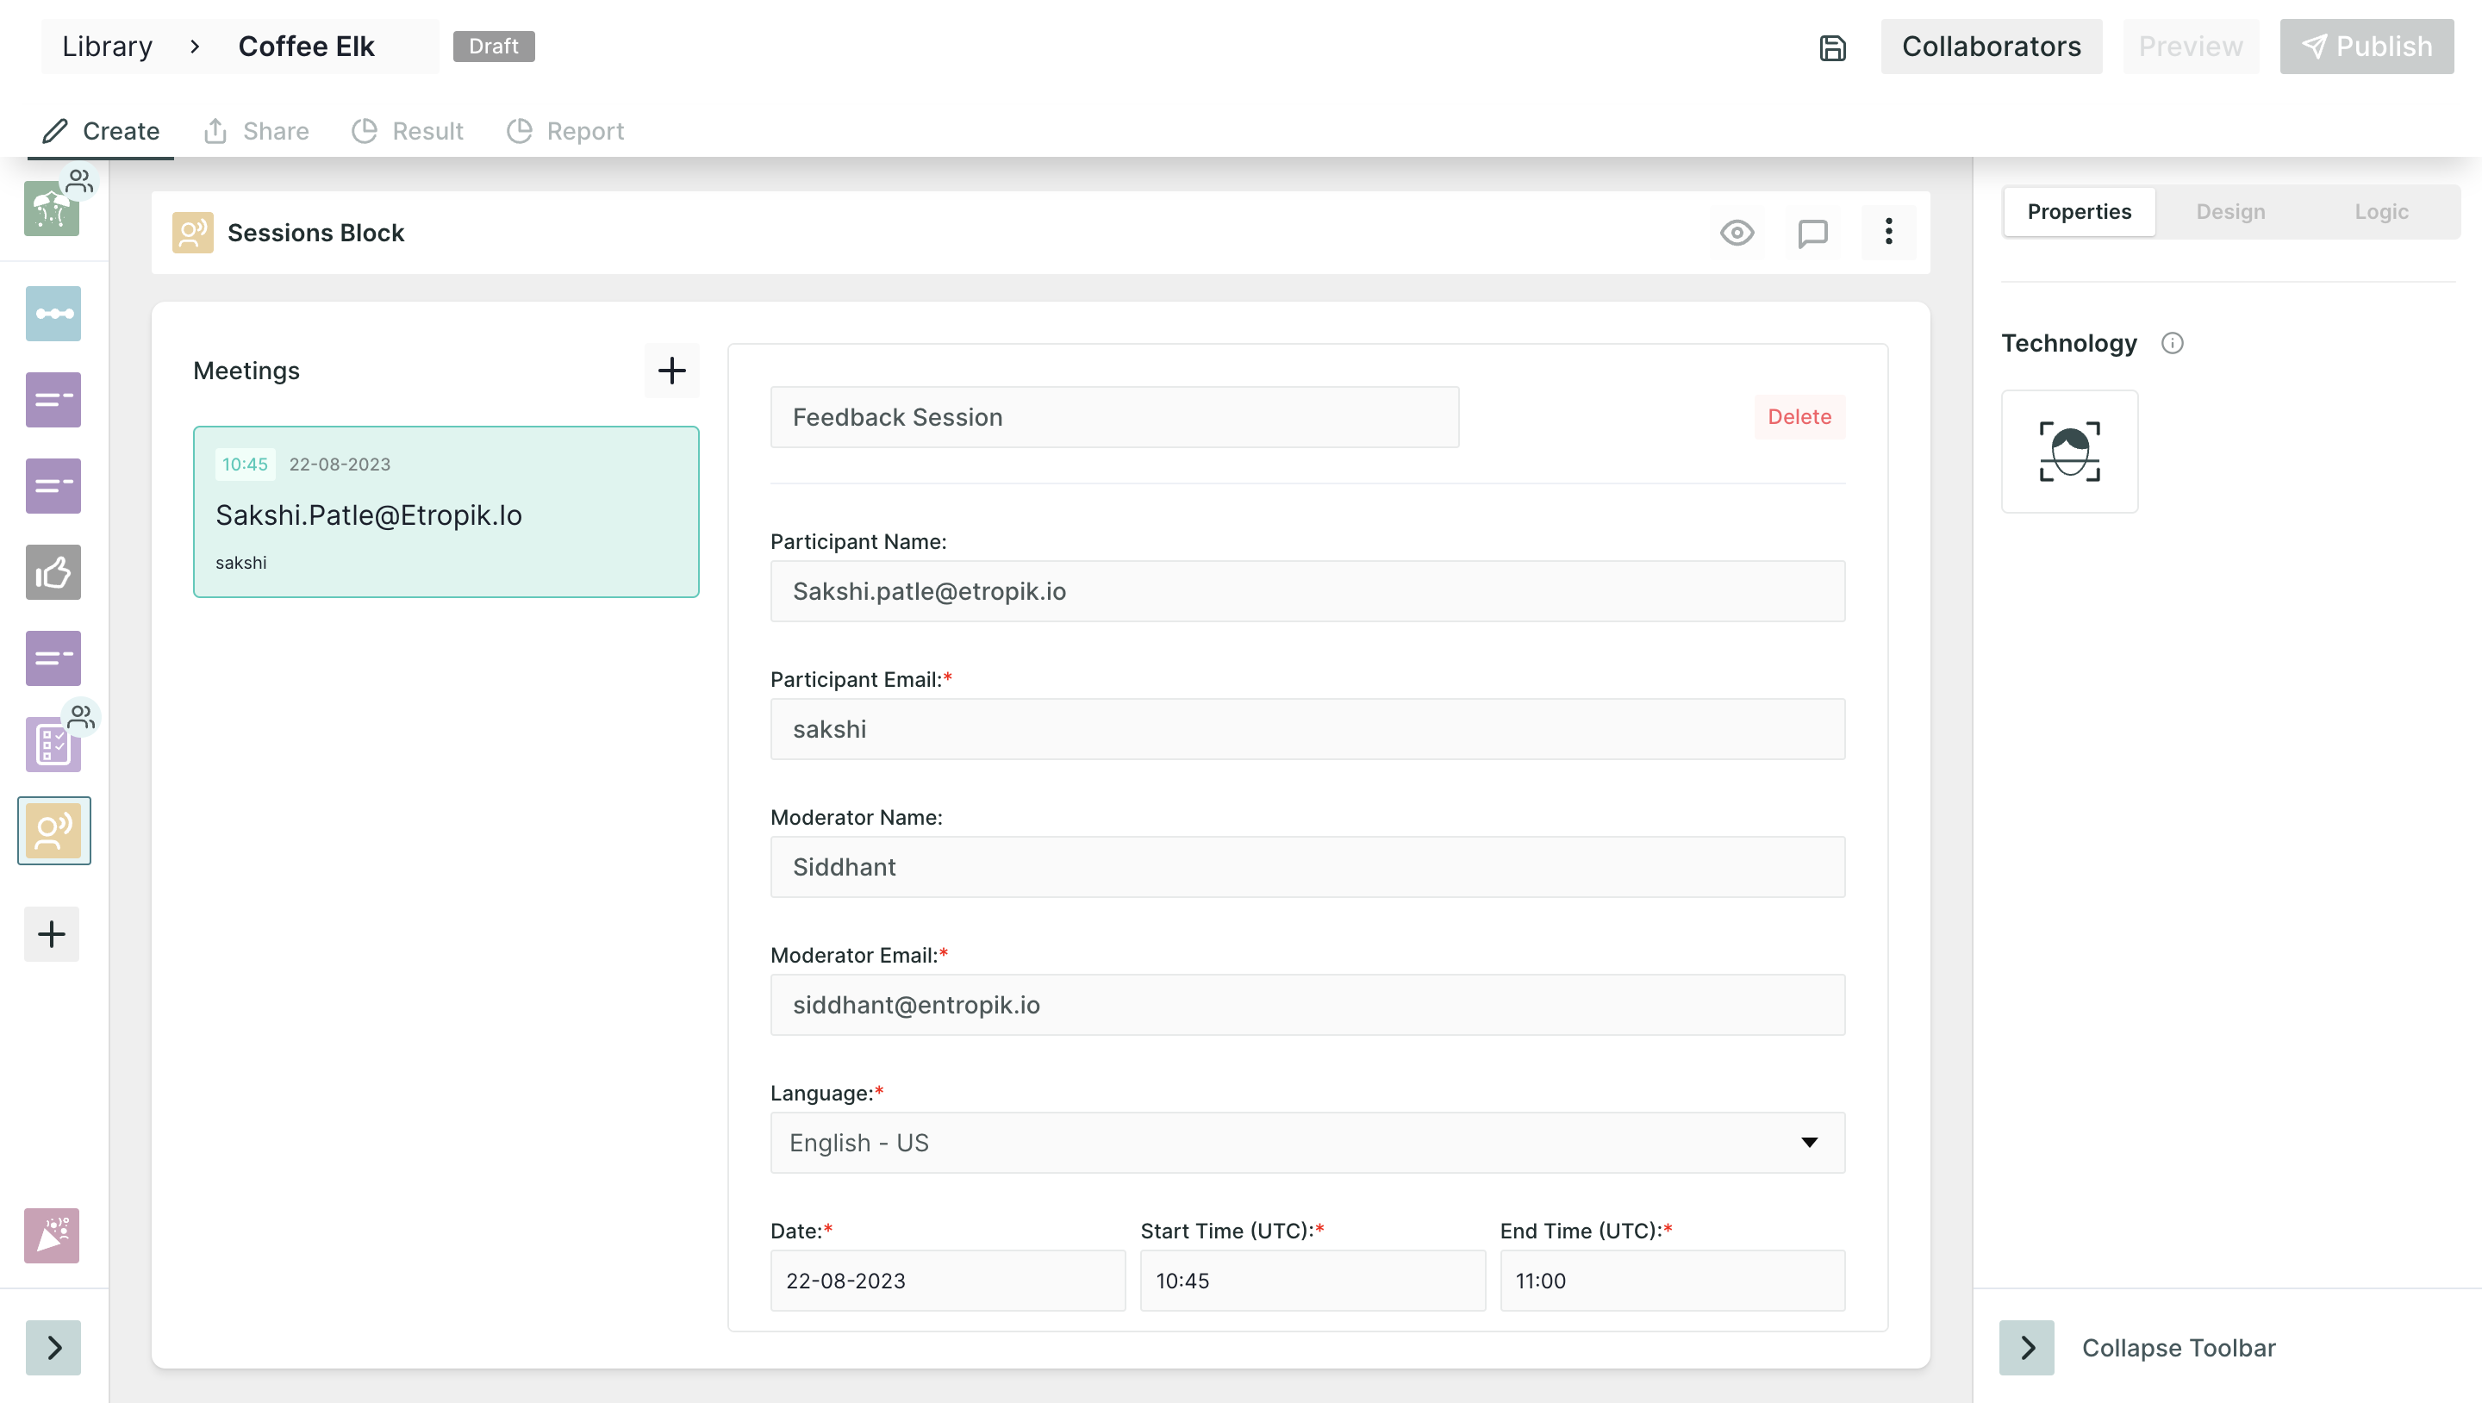
Task: Switch to the Report tab
Action: tap(565, 131)
